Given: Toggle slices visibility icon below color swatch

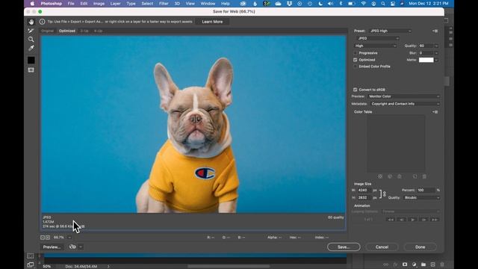Looking at the screenshot, I should coord(31,70).
